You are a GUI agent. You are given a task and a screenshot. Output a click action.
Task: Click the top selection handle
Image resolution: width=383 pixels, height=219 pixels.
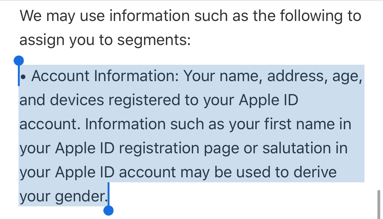click(19, 60)
